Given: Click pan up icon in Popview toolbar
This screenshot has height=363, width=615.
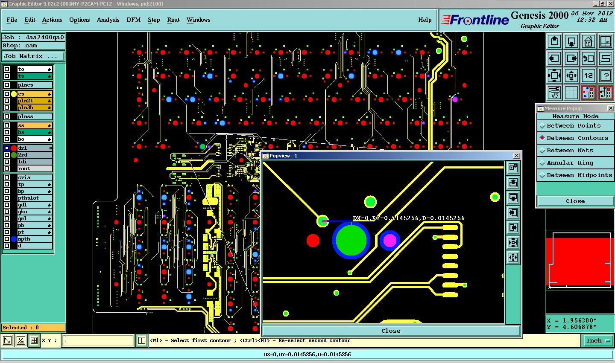Looking at the screenshot, I should (513, 183).
